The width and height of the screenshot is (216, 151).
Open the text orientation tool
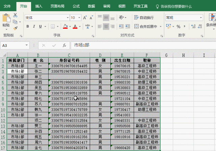pyautogui.click(x=122, y=18)
